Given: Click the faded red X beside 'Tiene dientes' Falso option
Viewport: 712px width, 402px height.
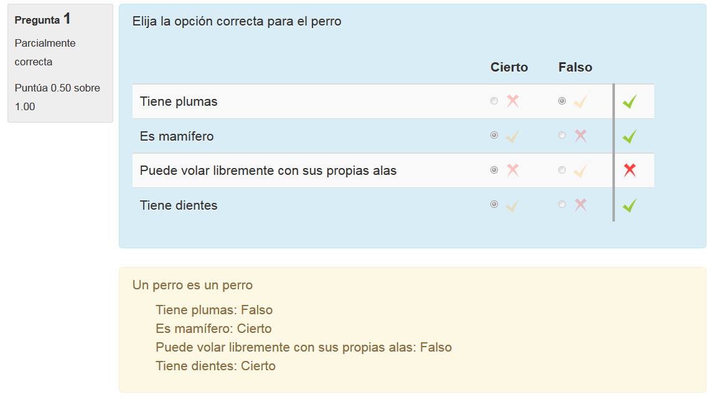Looking at the screenshot, I should [x=580, y=204].
